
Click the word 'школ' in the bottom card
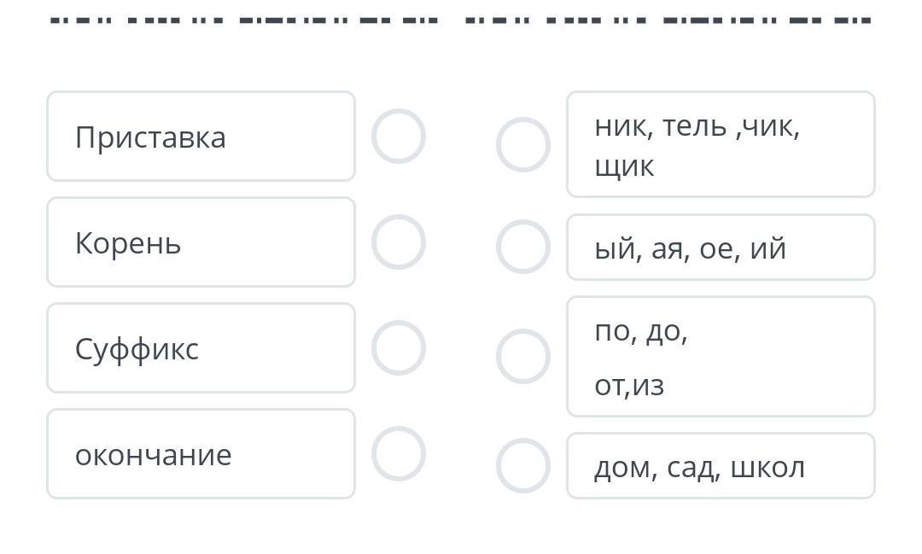(x=767, y=468)
